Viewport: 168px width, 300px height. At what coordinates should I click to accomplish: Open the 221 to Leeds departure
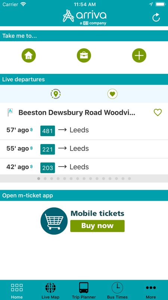coord(84,149)
